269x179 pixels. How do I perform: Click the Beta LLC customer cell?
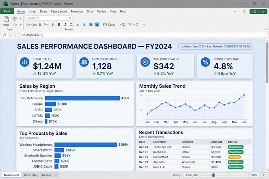pyautogui.click(x=159, y=167)
